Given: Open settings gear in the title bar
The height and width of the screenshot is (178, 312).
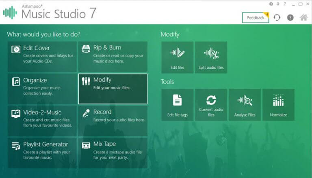Looking at the screenshot, I should pyautogui.click(x=271, y=4).
